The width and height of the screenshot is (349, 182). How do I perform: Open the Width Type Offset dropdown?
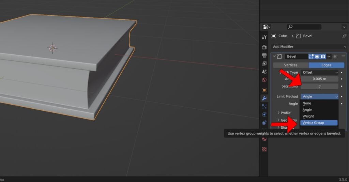[320, 72]
